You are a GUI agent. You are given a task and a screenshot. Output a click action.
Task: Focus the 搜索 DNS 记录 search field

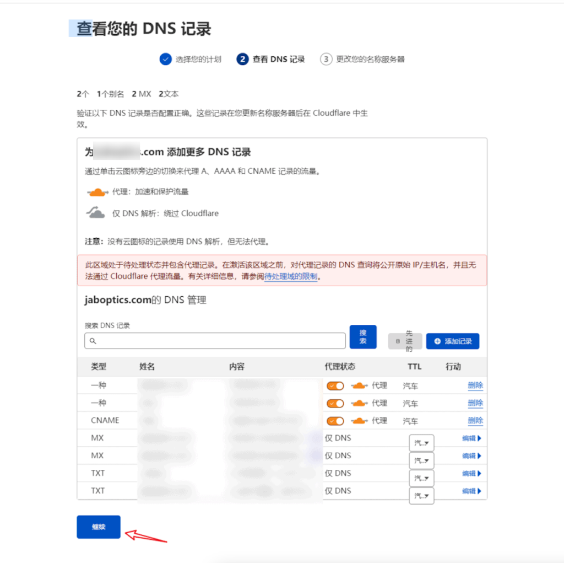[215, 341]
